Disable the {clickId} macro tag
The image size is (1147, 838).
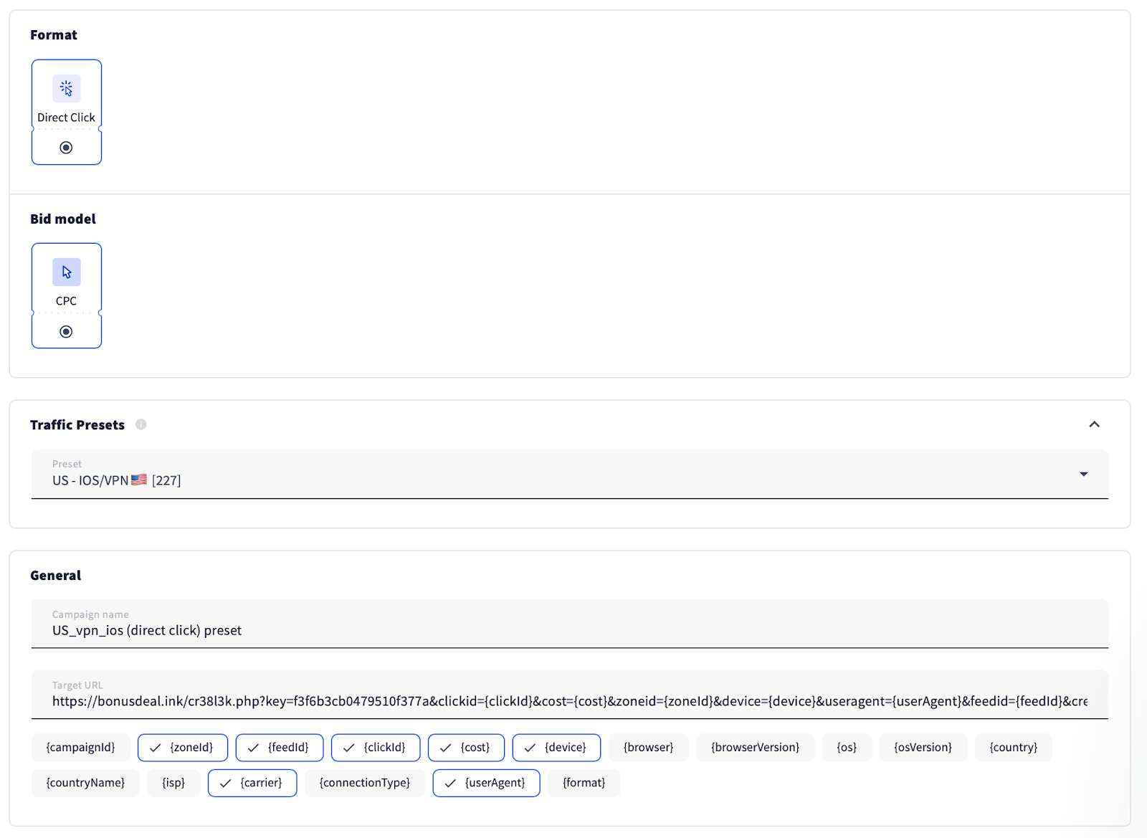click(x=376, y=747)
